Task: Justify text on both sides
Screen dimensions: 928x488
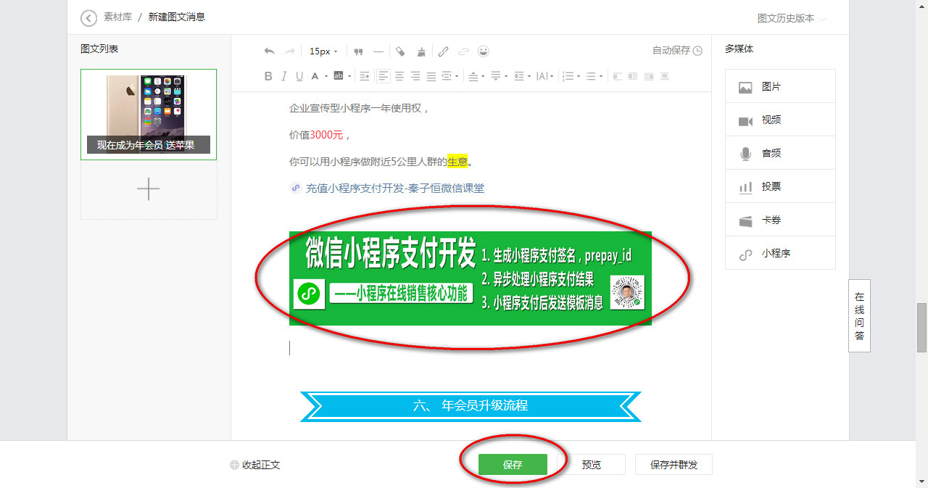Action: tap(431, 76)
